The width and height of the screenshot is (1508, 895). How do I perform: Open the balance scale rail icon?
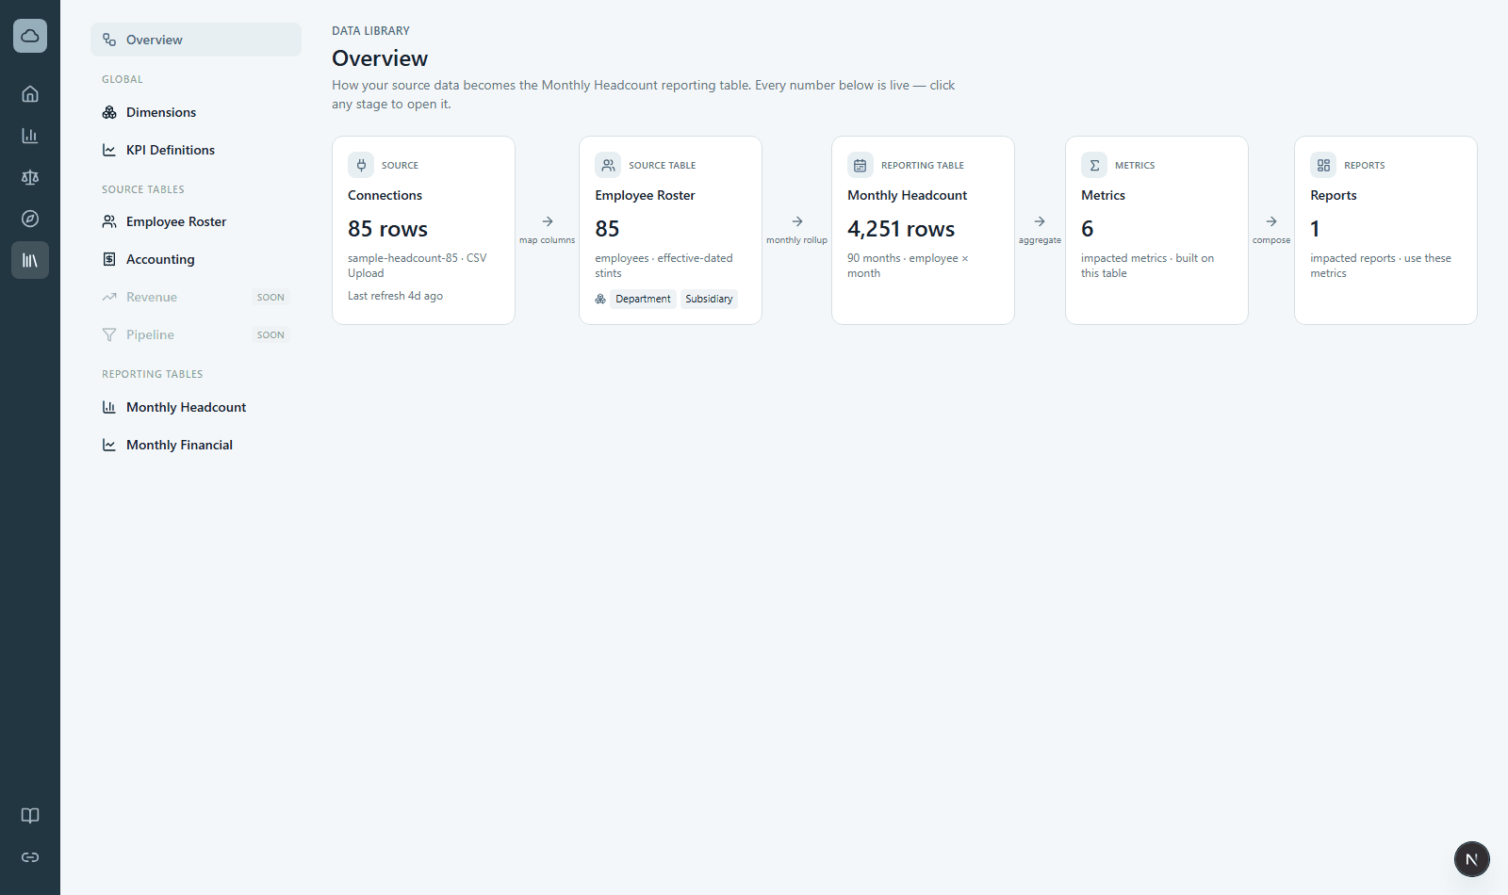(30, 177)
